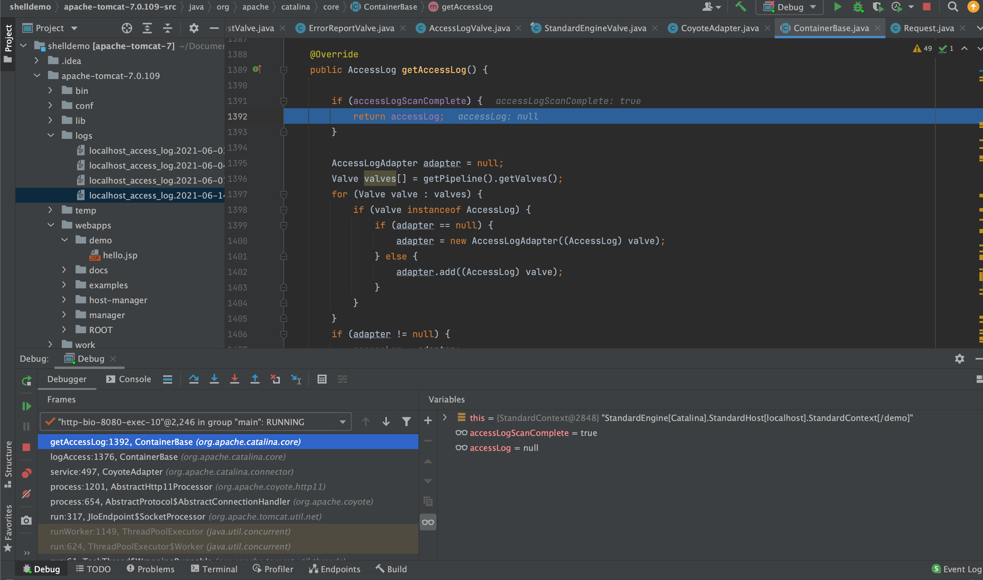Toggle Mute Breakpoints in debug sidebar
Image resolution: width=983 pixels, height=580 pixels.
point(26,494)
